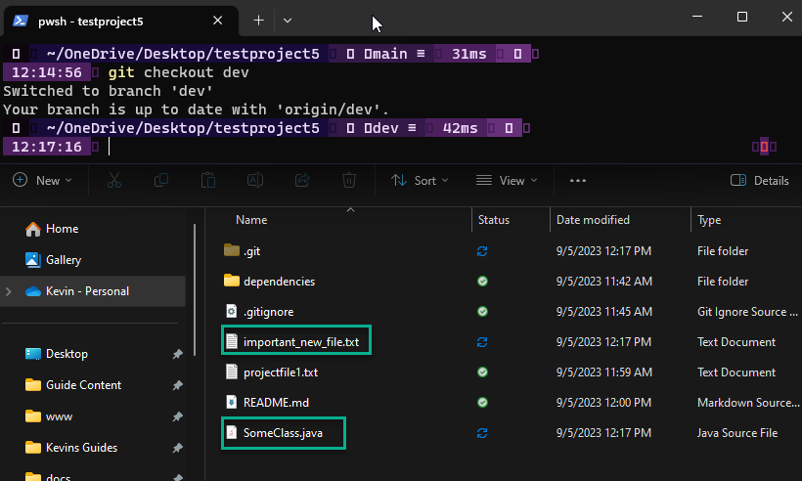
Task: Click the README.md markdown file icon
Action: (232, 402)
